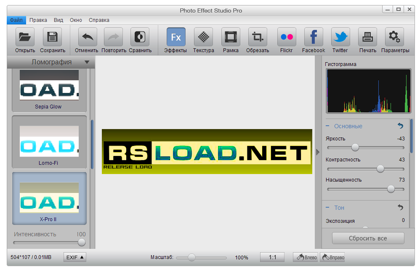Reset the Тон section with its arrow
Screen dimensions: 420x272
coord(401,207)
